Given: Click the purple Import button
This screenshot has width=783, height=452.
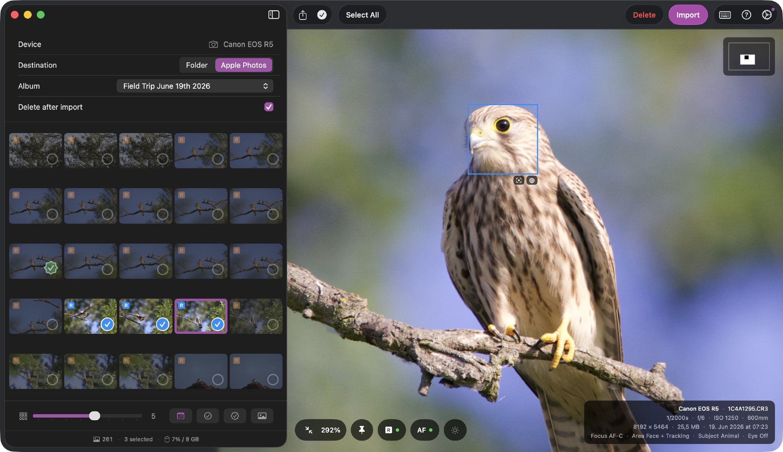Looking at the screenshot, I should coord(688,15).
